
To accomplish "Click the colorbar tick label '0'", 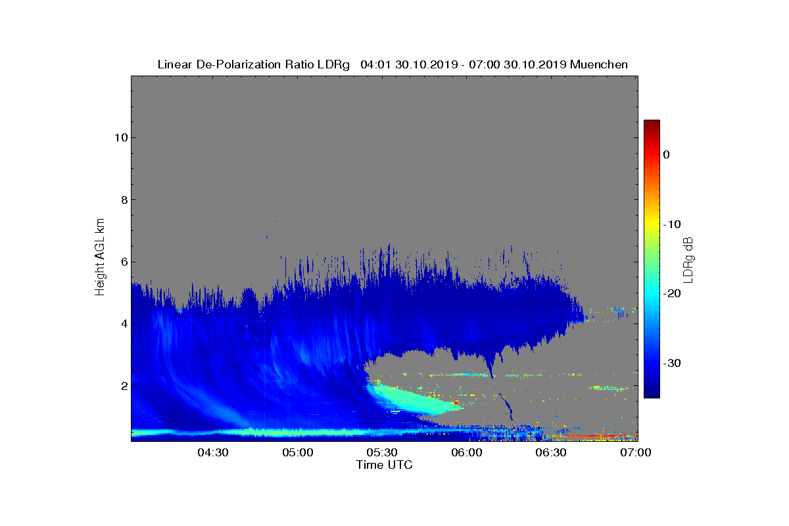I will coord(666,155).
